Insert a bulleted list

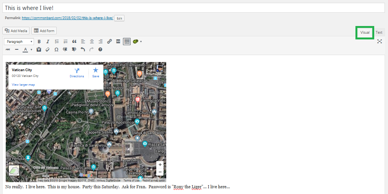(57, 42)
